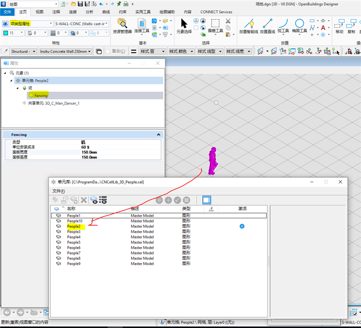Click the delete X icon in cell library
The height and width of the screenshot is (328, 361).
pos(84,200)
